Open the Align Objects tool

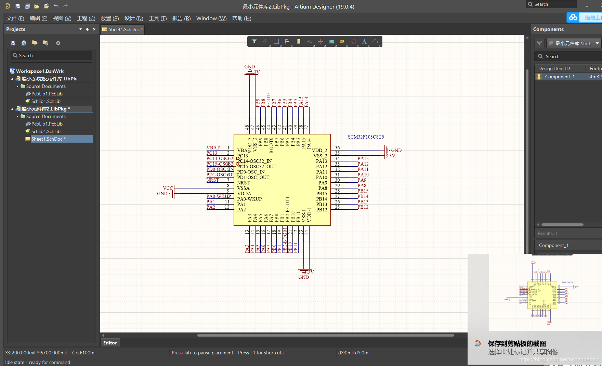pos(287,41)
